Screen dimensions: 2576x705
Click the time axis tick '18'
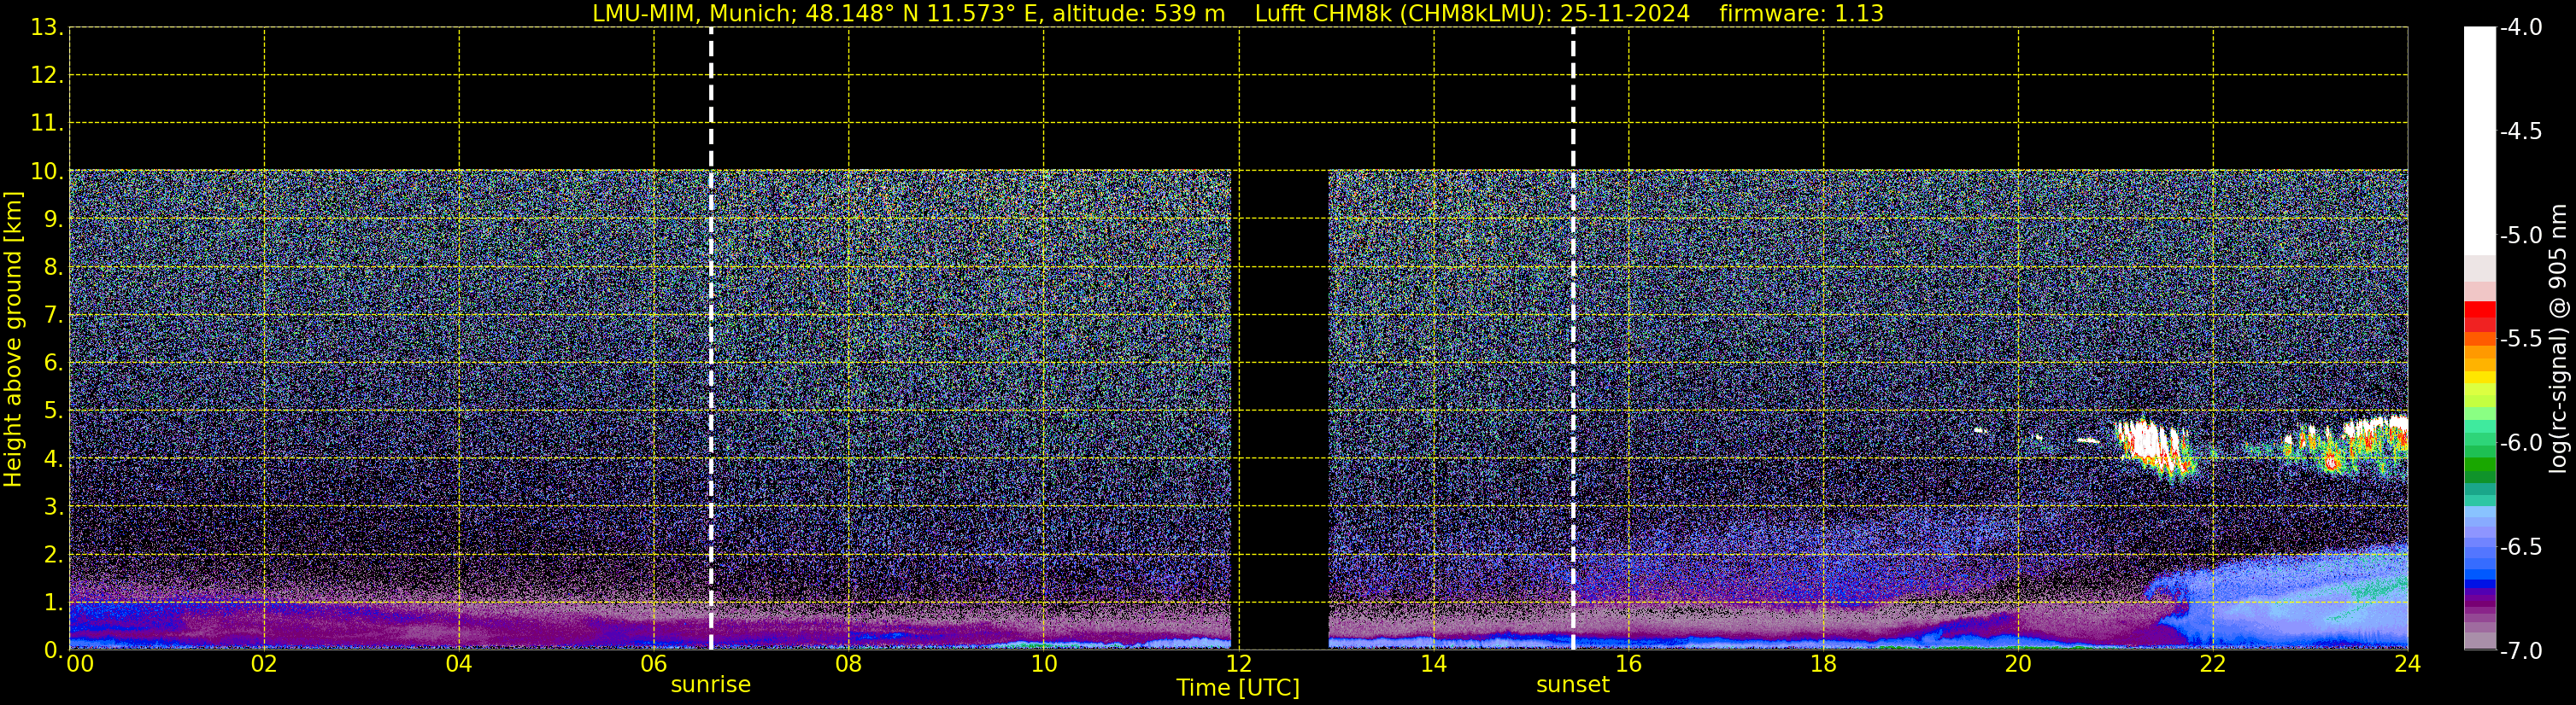[x=1824, y=664]
